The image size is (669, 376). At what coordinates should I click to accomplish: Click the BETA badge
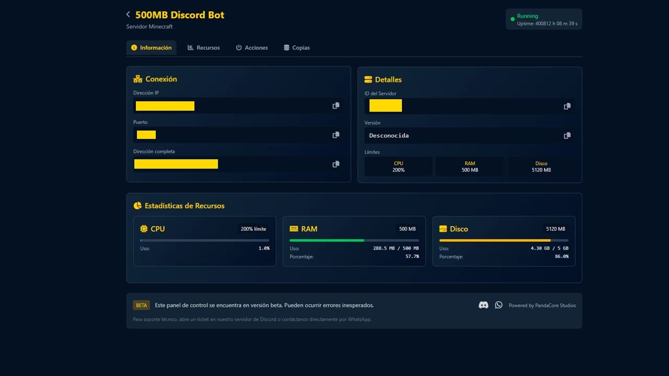pyautogui.click(x=142, y=305)
